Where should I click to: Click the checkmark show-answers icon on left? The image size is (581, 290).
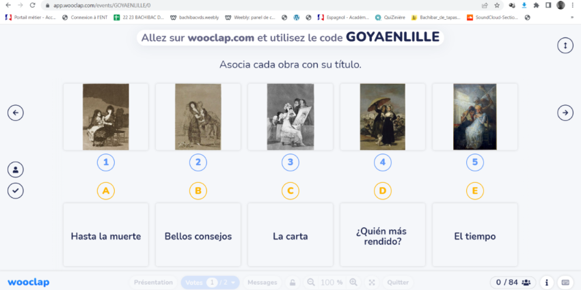(x=16, y=190)
